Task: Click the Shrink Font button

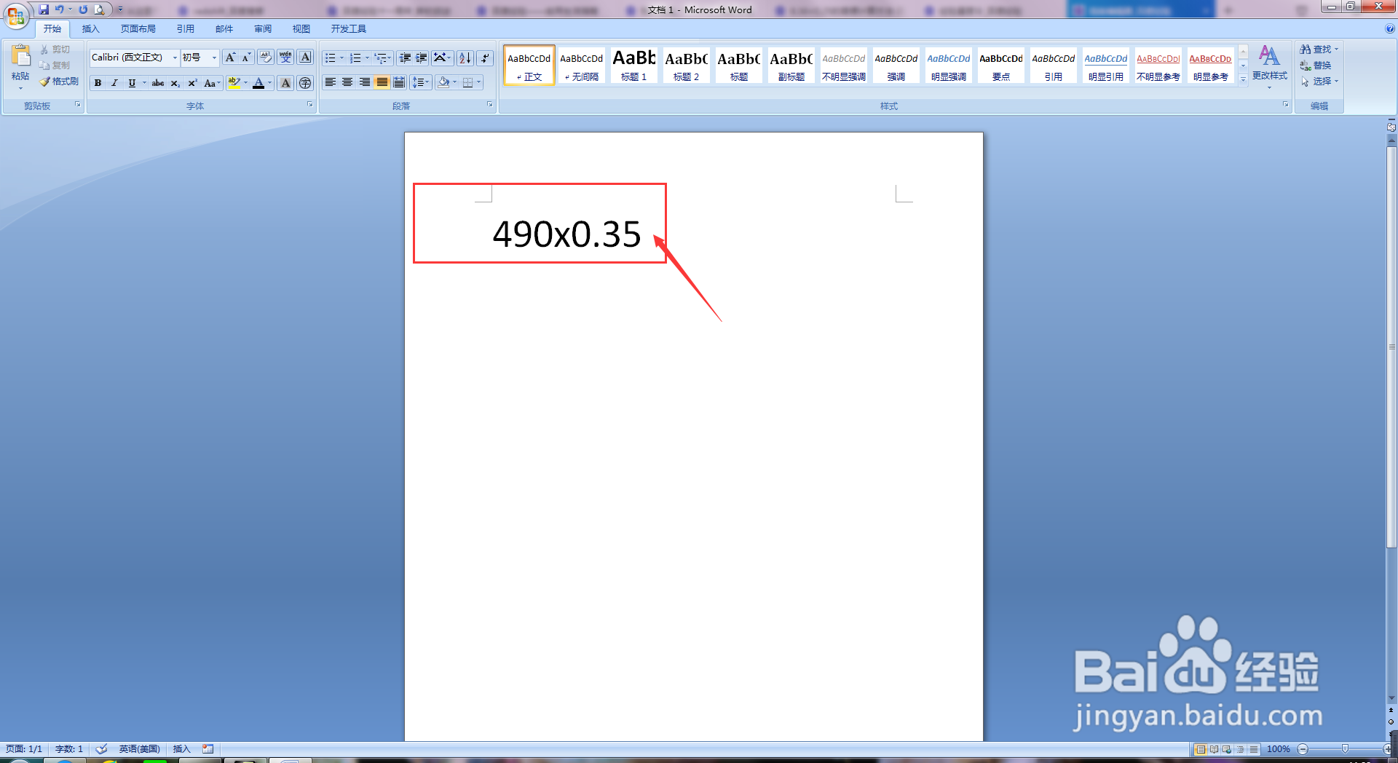Action: 246,58
